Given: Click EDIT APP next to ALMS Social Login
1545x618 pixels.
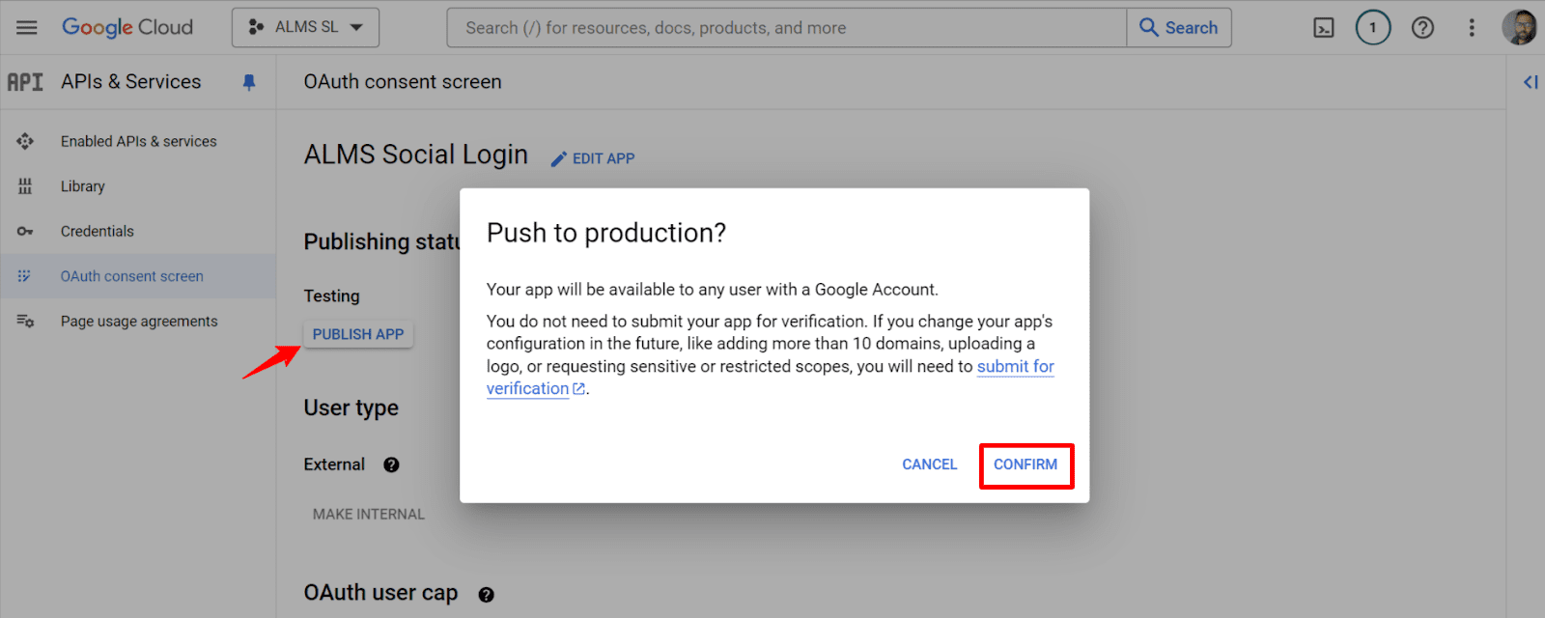Looking at the screenshot, I should (x=593, y=158).
